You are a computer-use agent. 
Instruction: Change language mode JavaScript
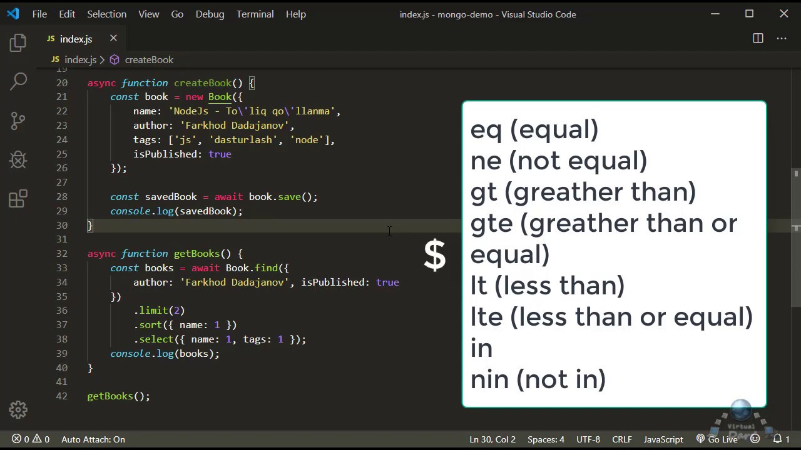pyautogui.click(x=663, y=439)
